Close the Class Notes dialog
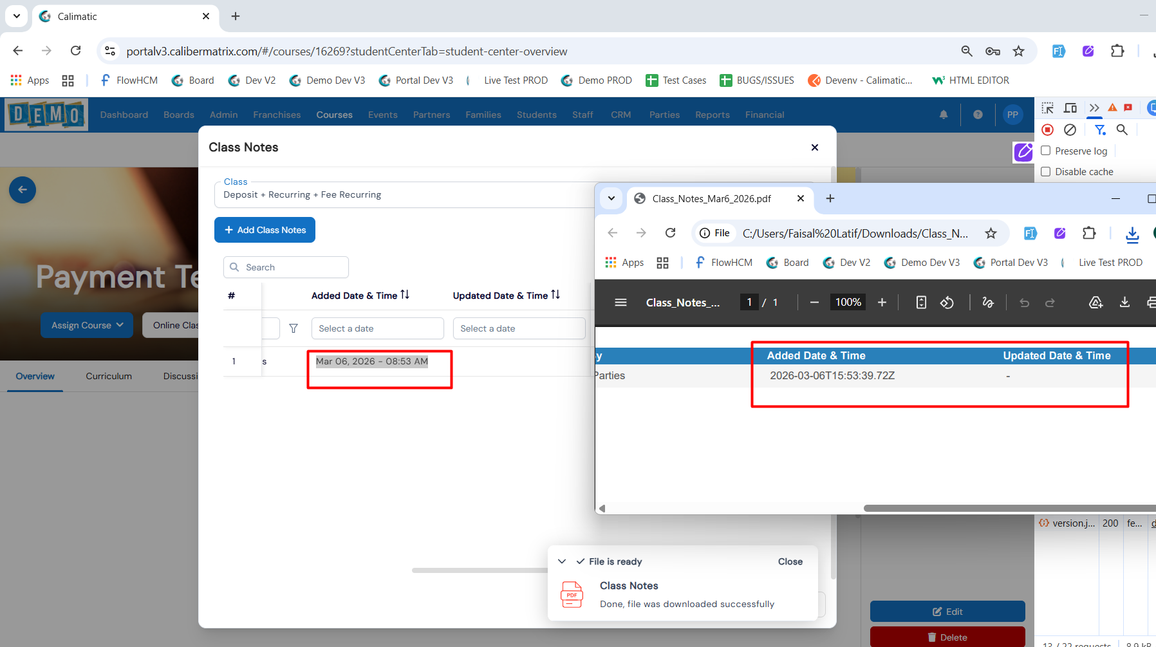Screen dimensions: 1156x647 tap(815, 147)
